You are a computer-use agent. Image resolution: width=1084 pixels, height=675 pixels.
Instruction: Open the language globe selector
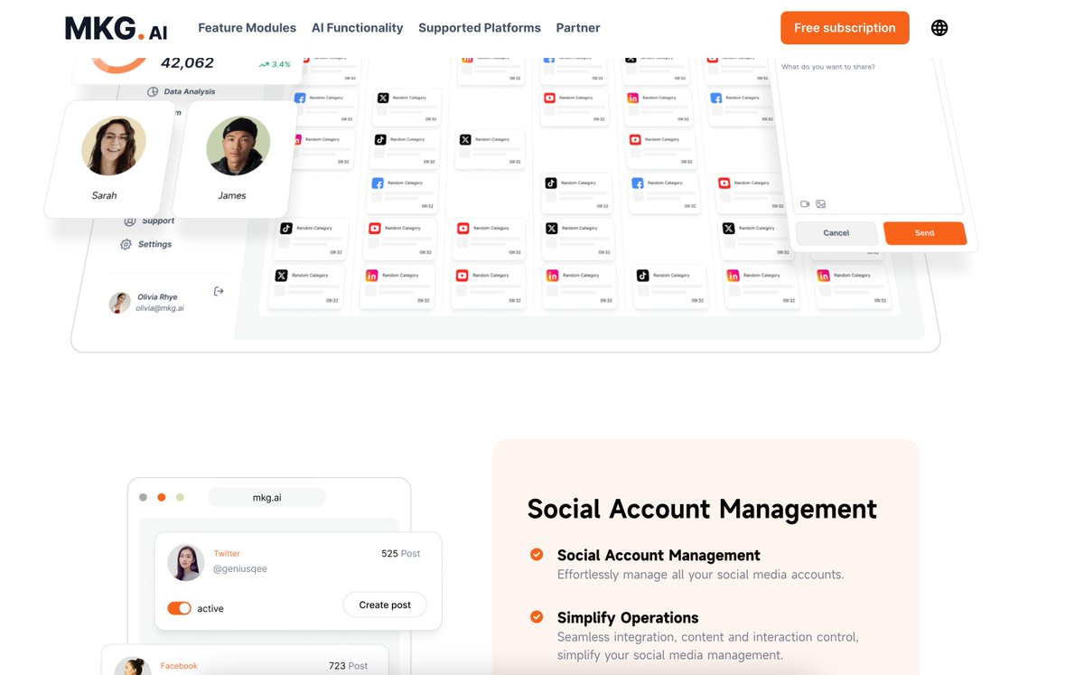(x=939, y=27)
